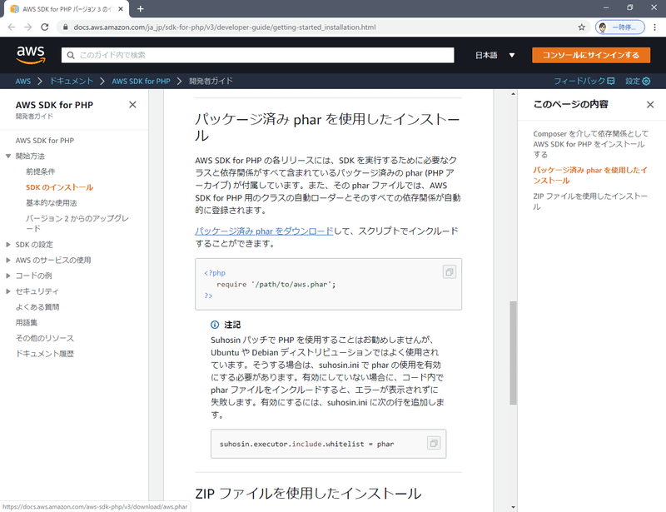Copy the suhosin whitelist code snippet
Screen dimensions: 666x512
[434, 443]
